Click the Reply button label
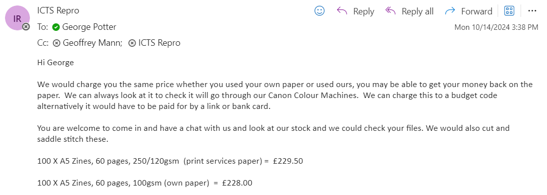Viewport: 547px width, 195px height. coord(364,11)
